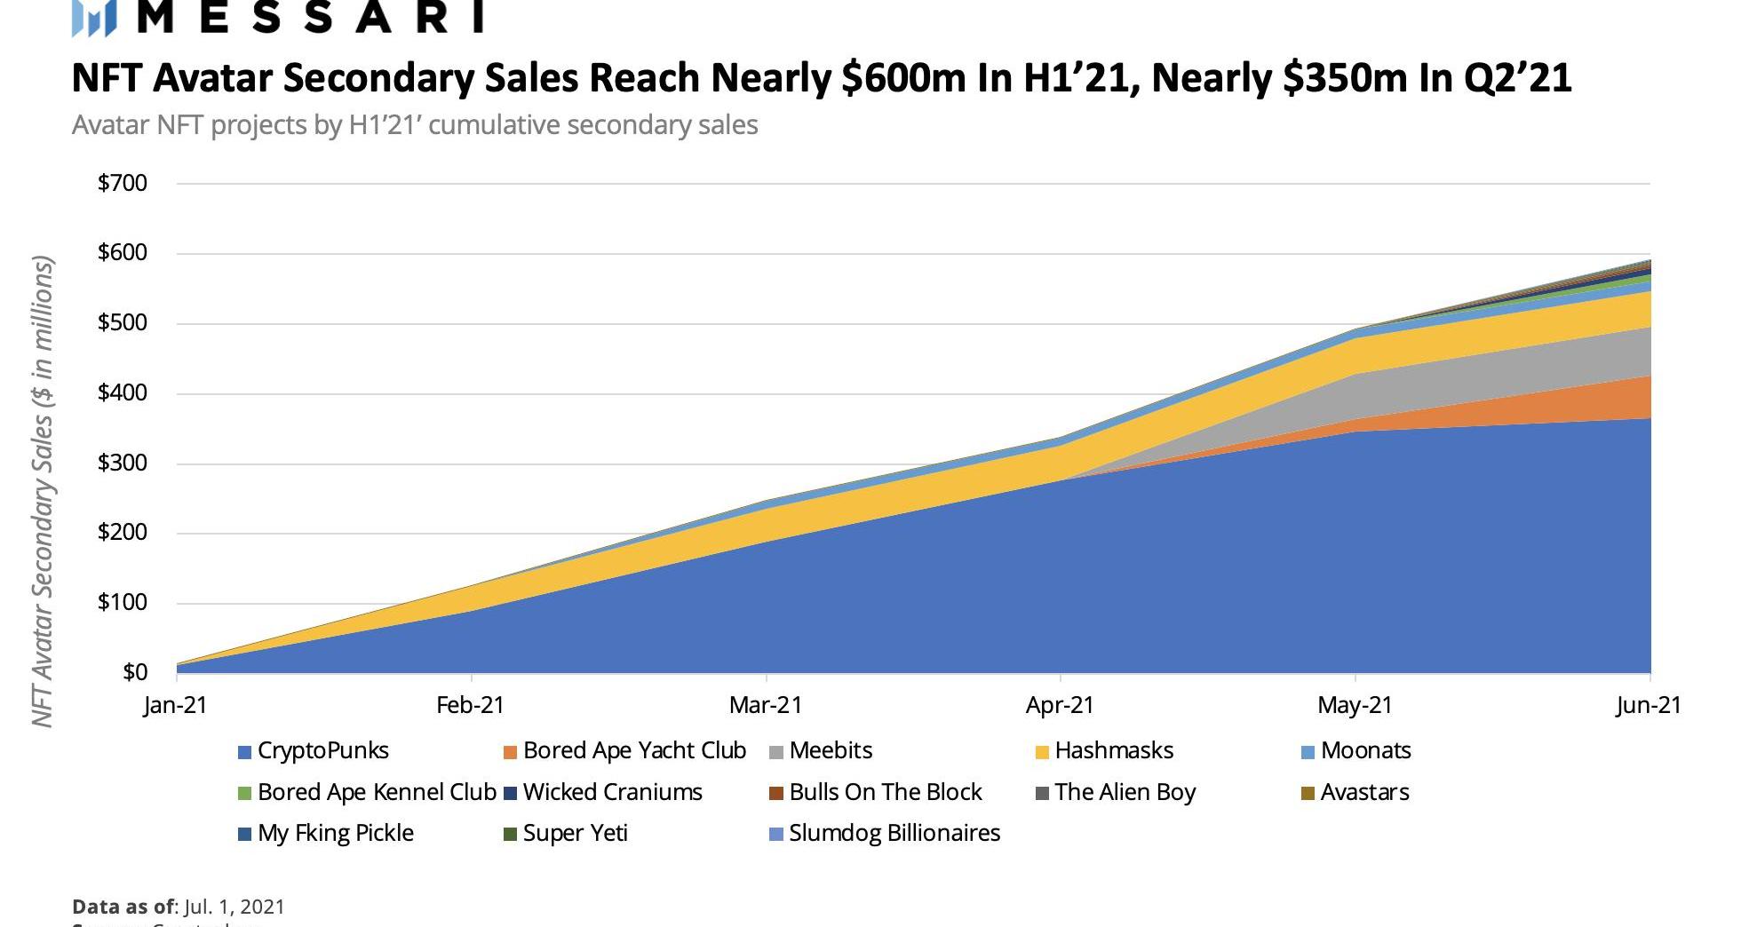Click the $600 y-axis label
Image resolution: width=1741 pixels, height=927 pixels.
(x=123, y=253)
